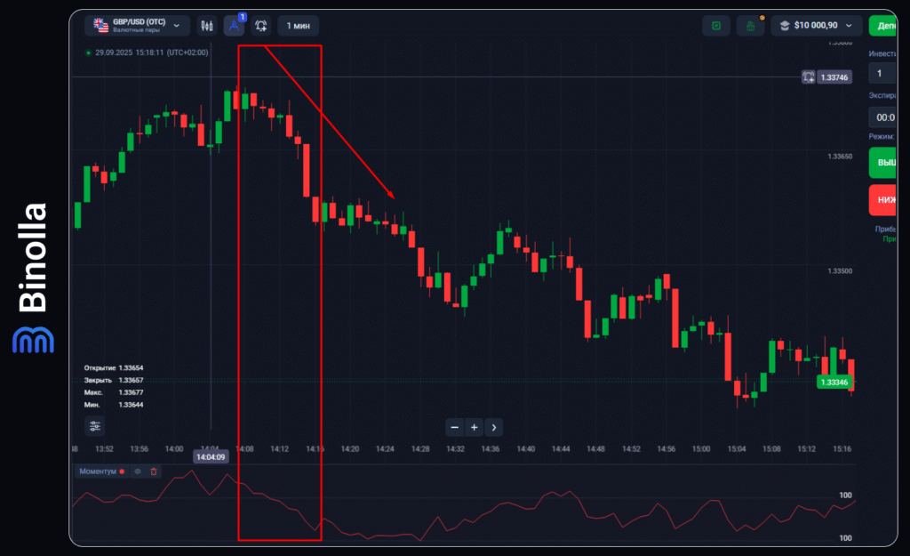Delete the Моментум indicator with trash icon

click(154, 471)
